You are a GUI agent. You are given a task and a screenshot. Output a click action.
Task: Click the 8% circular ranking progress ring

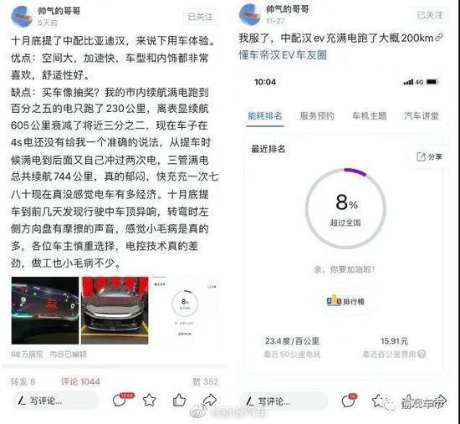tap(345, 208)
